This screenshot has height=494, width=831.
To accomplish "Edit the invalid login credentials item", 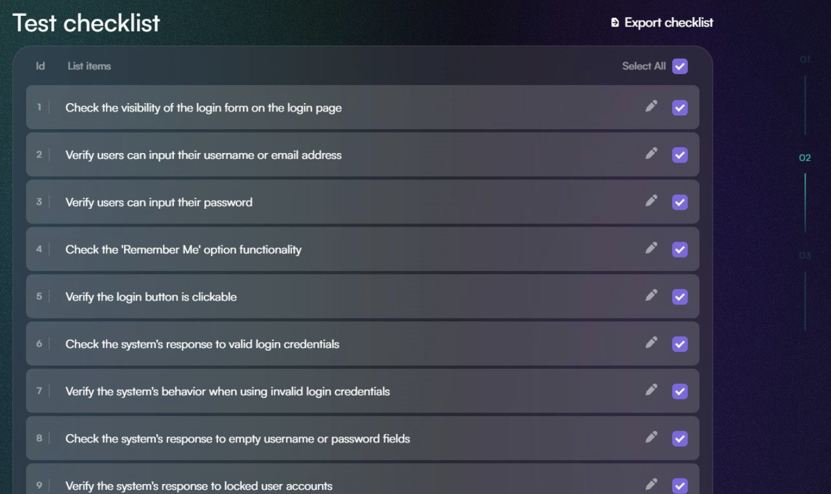I will pos(651,390).
